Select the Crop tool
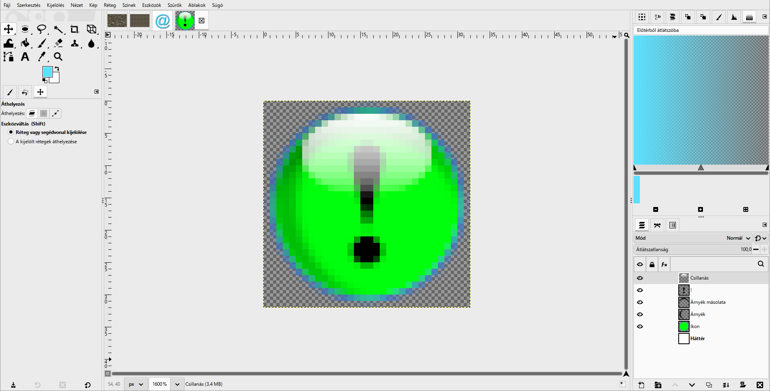 75,29
